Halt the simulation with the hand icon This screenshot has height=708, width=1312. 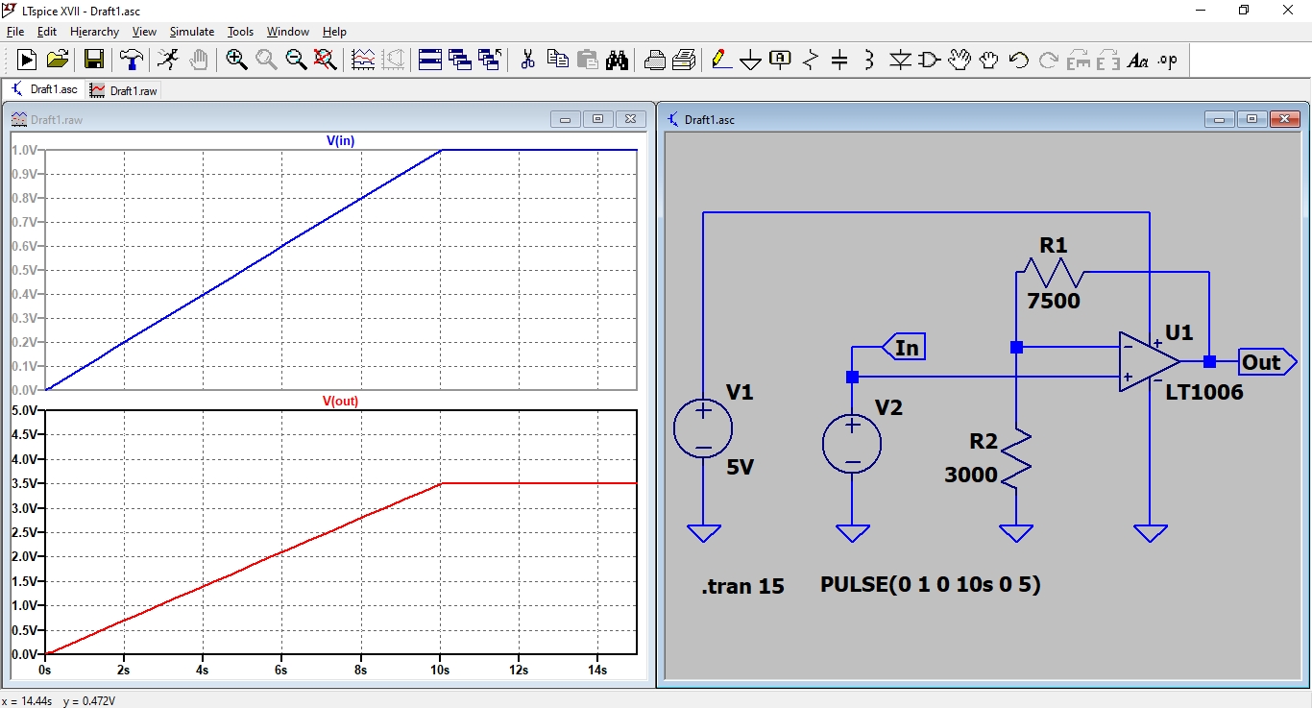[198, 60]
